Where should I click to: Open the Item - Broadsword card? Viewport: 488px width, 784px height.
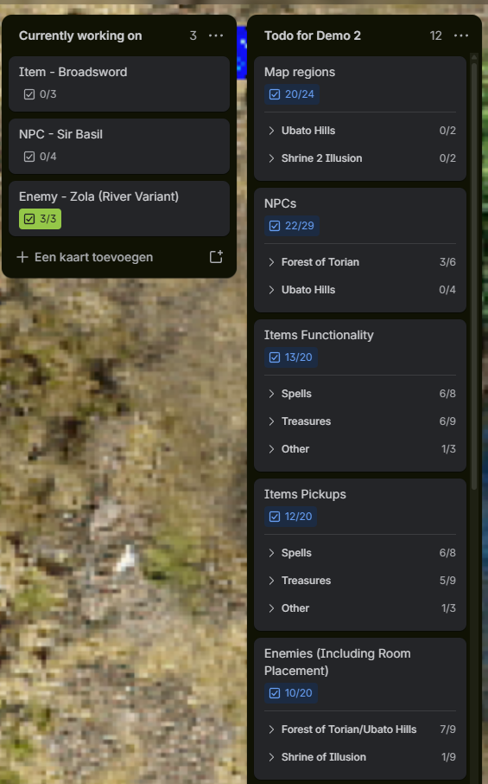click(119, 83)
